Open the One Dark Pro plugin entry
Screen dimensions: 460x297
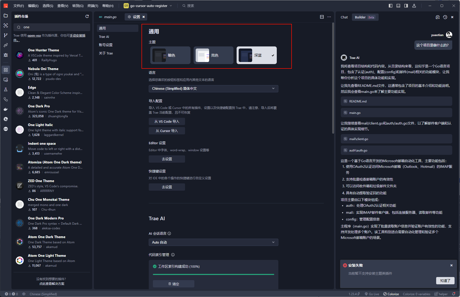52,111
